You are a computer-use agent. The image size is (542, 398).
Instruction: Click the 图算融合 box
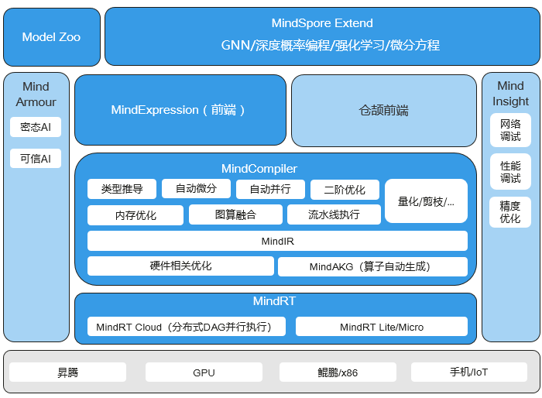(235, 214)
